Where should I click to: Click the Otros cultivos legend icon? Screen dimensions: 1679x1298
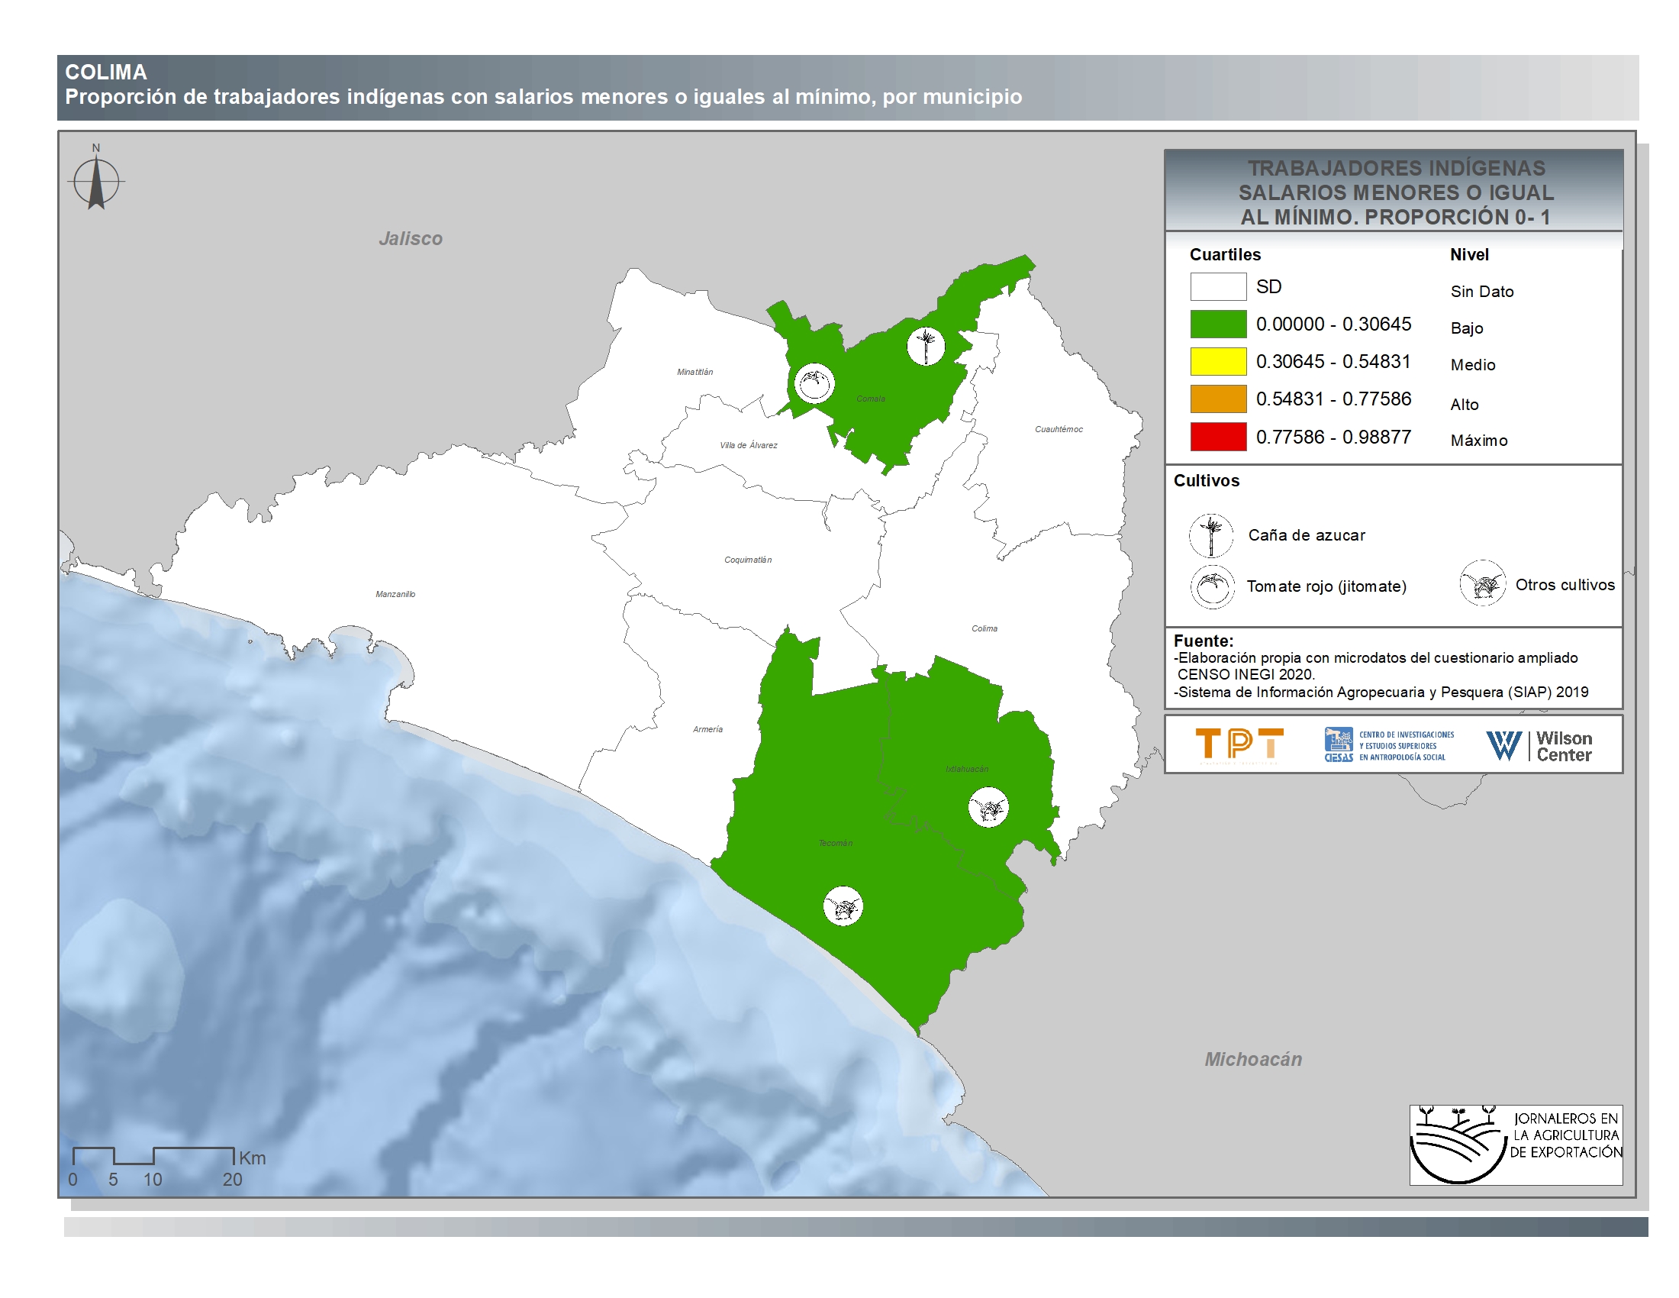tap(1482, 584)
